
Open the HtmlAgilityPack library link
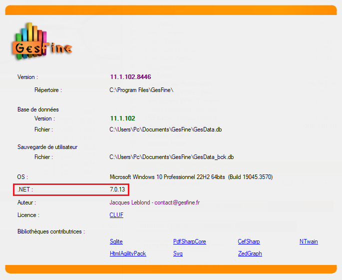pyautogui.click(x=128, y=253)
